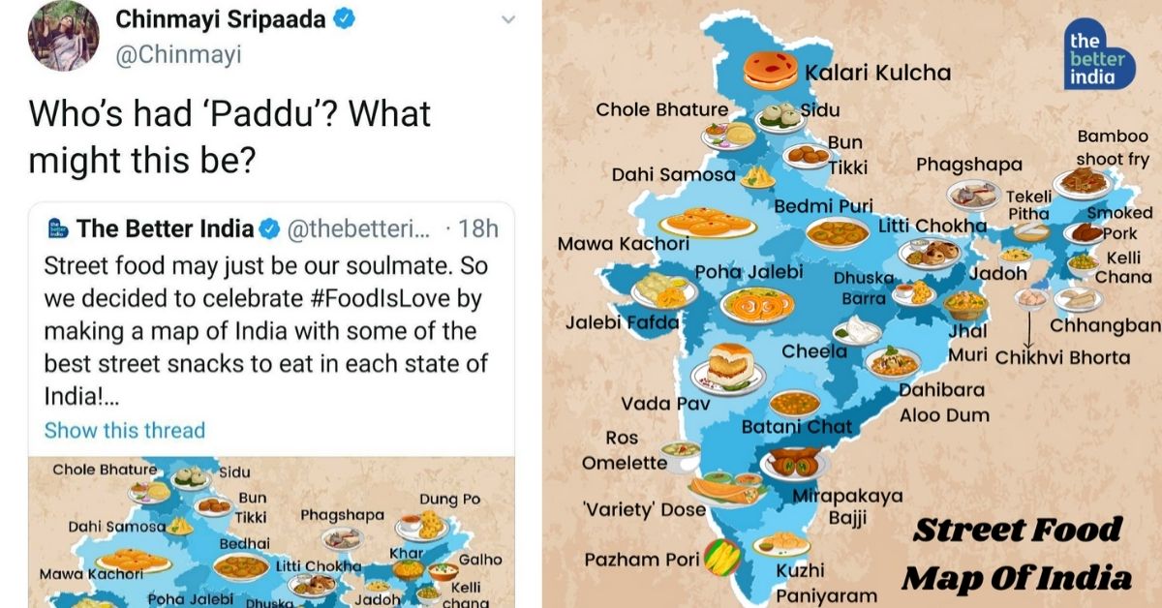This screenshot has width=1162, height=608.
Task: Click The Better India heart logo
Action: click(x=1097, y=56)
